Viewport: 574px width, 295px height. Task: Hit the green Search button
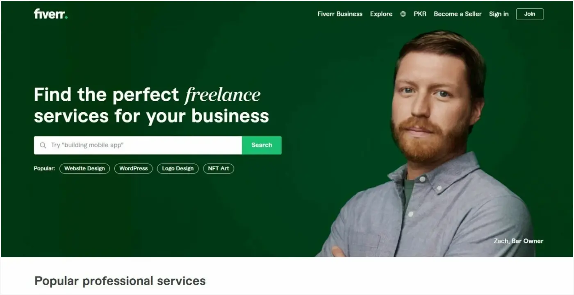point(262,145)
